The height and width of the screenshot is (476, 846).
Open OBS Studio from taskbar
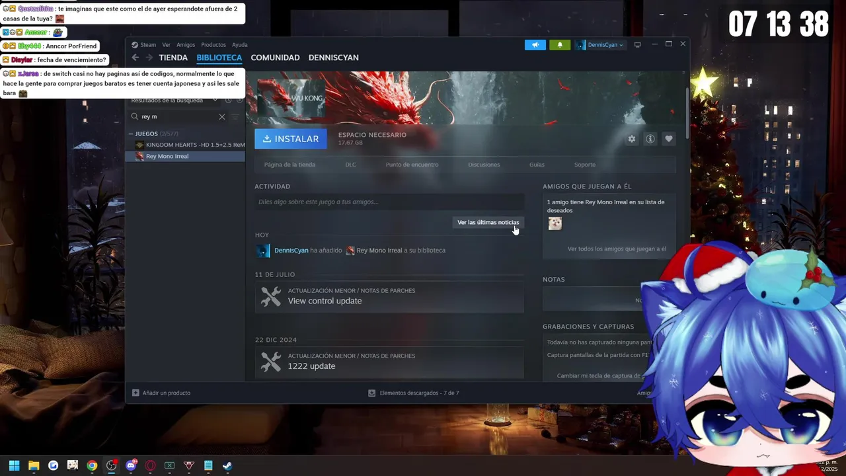pos(111,465)
